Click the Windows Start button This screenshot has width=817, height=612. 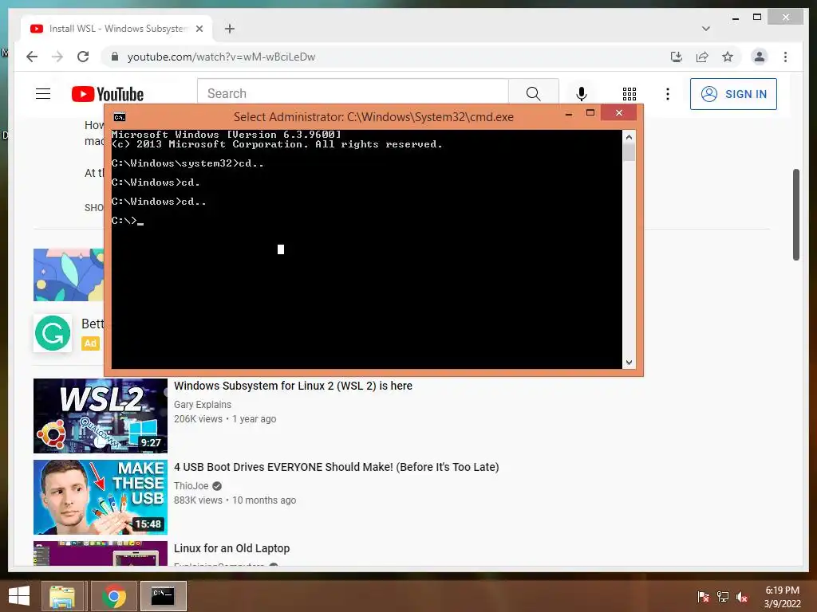19,596
